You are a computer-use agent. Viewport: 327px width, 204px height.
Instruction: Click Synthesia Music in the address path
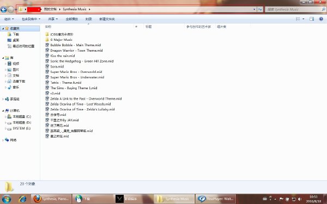point(75,9)
